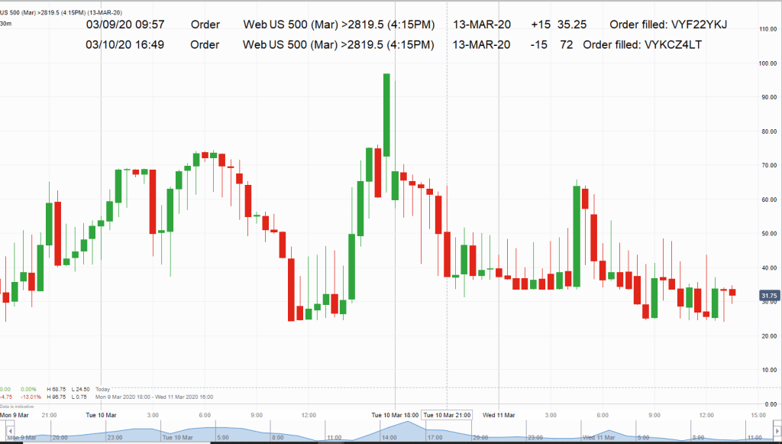Screen dimensions: 782x444
Task: Select the Wed 11 Mar time axis label
Action: point(500,414)
